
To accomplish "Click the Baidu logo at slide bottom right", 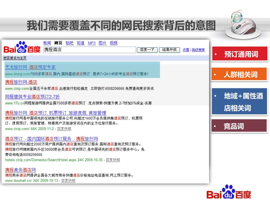I will [x=229, y=192].
